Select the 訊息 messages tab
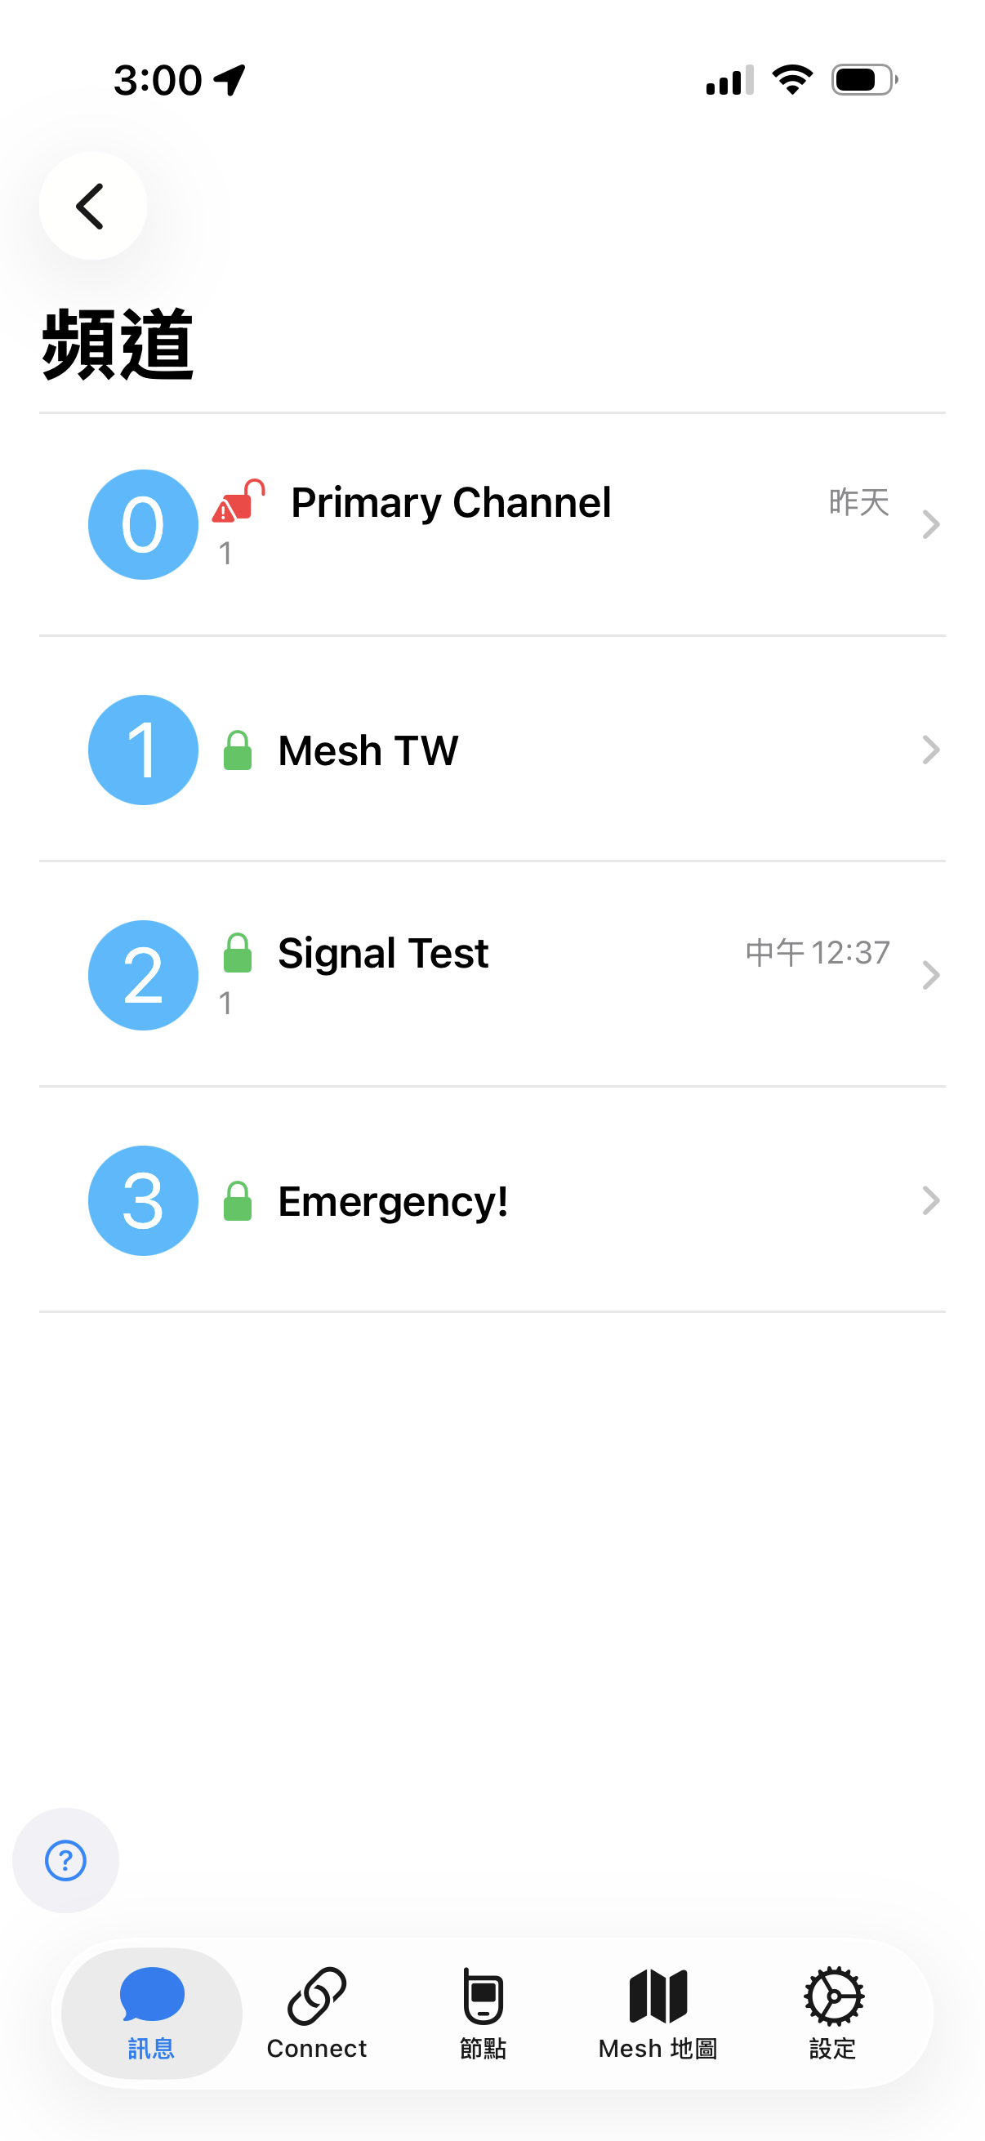The image size is (985, 2141). [151, 2012]
